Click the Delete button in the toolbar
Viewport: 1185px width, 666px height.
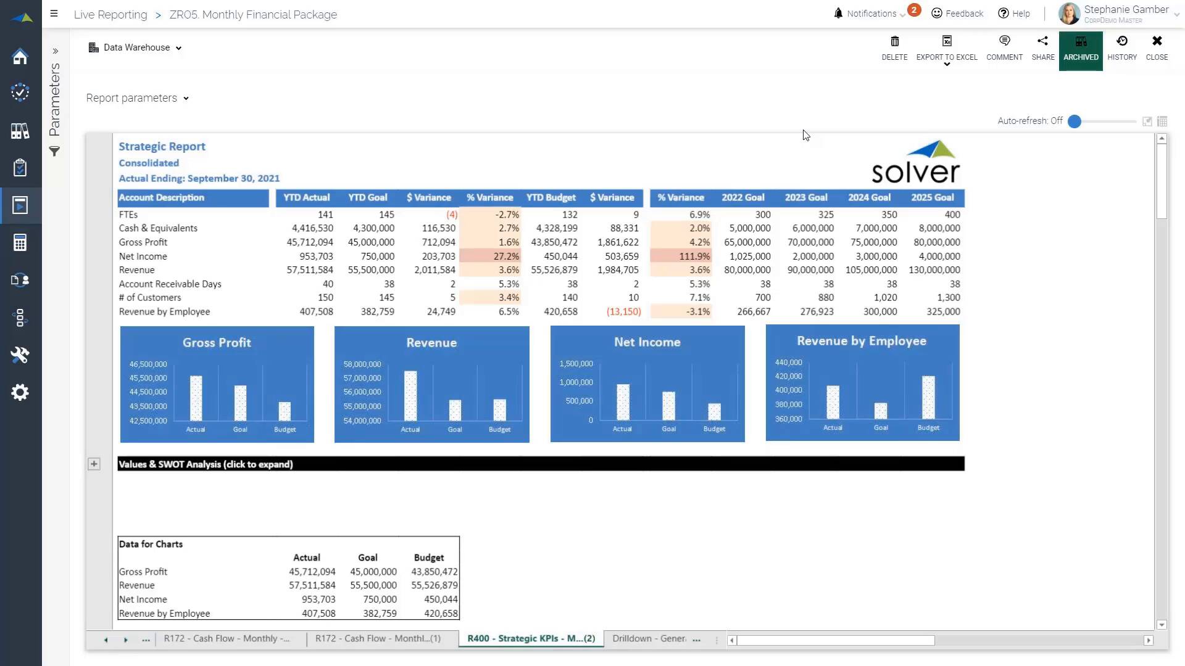pyautogui.click(x=894, y=48)
